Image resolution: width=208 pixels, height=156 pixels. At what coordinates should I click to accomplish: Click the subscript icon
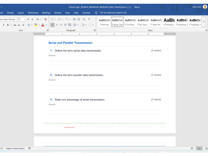(19, 25)
